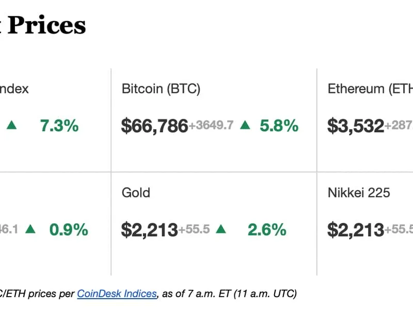
Task: Click the Prices heading
Action: click(x=46, y=25)
